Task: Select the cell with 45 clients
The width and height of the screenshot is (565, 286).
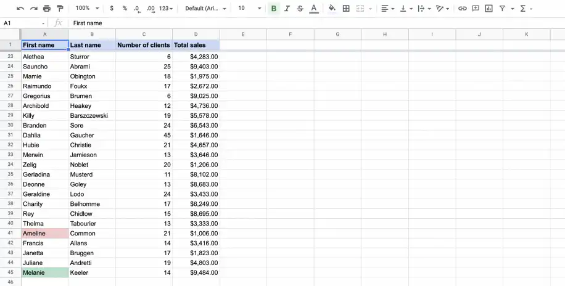Action: pyautogui.click(x=144, y=135)
